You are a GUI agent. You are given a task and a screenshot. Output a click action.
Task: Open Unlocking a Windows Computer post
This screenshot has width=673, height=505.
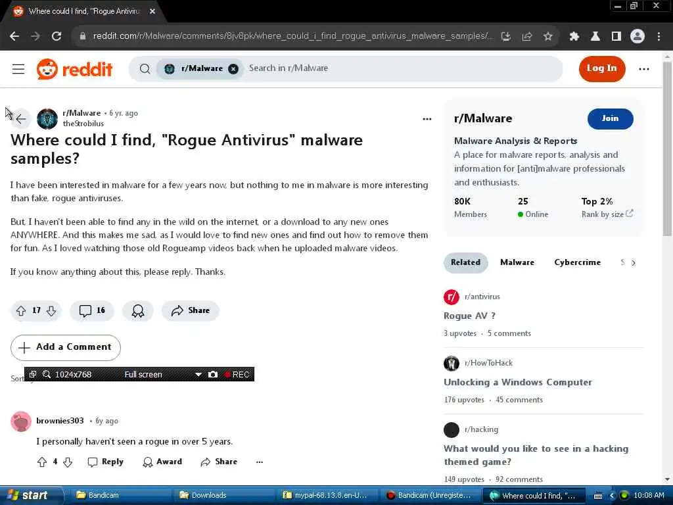(x=518, y=382)
